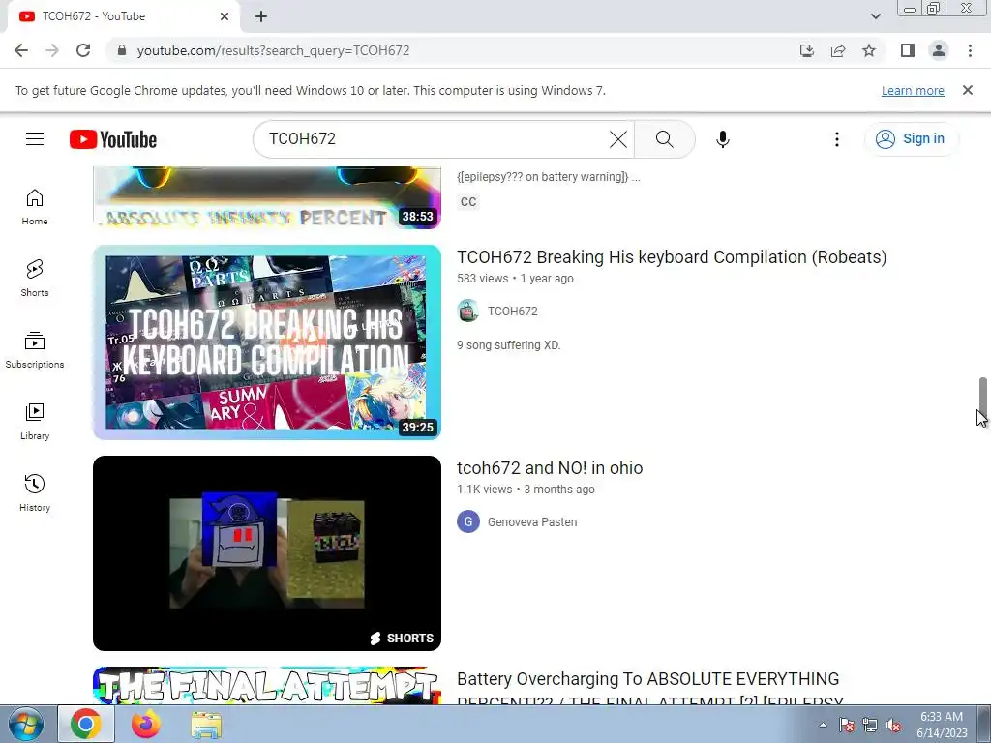991x743 pixels.
Task: Close the TCOH672 - YouTube tab
Action: click(x=225, y=16)
